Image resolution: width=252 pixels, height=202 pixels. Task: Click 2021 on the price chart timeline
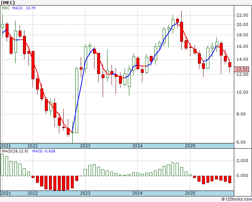pos(6,146)
